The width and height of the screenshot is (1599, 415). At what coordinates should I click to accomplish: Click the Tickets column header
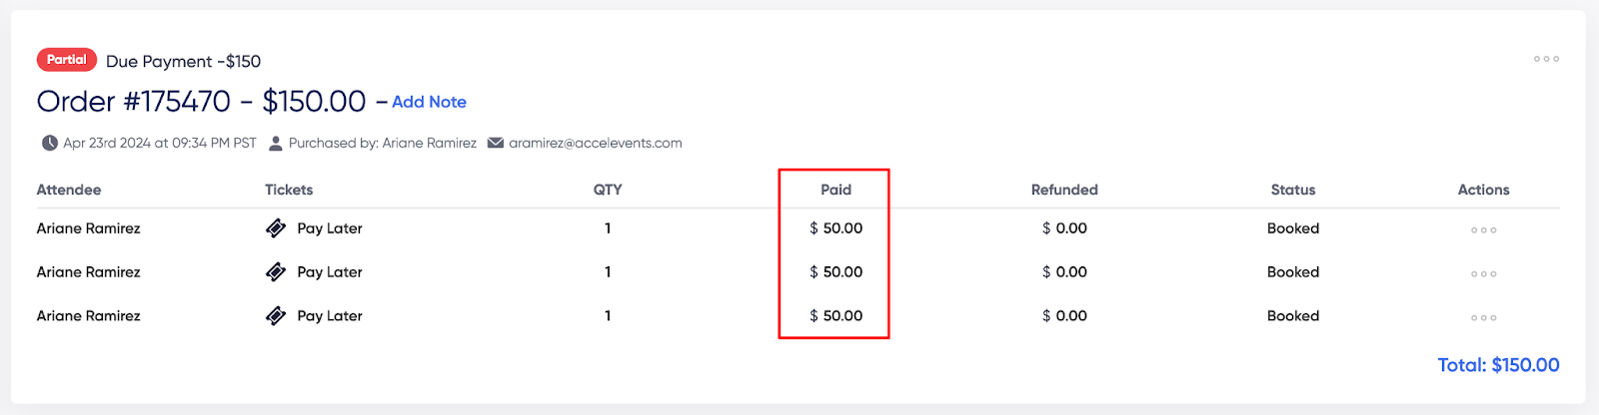pyautogui.click(x=289, y=190)
